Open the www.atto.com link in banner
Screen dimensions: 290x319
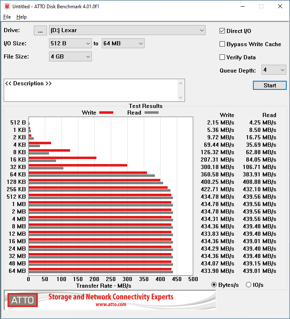pyautogui.click(x=111, y=305)
